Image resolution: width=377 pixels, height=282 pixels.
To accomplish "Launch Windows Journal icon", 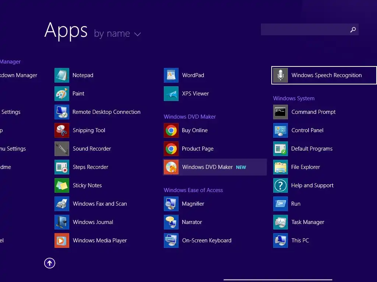I will pyautogui.click(x=62, y=222).
